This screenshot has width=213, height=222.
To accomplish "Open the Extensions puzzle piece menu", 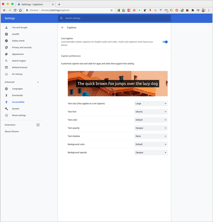I will point(193,10).
